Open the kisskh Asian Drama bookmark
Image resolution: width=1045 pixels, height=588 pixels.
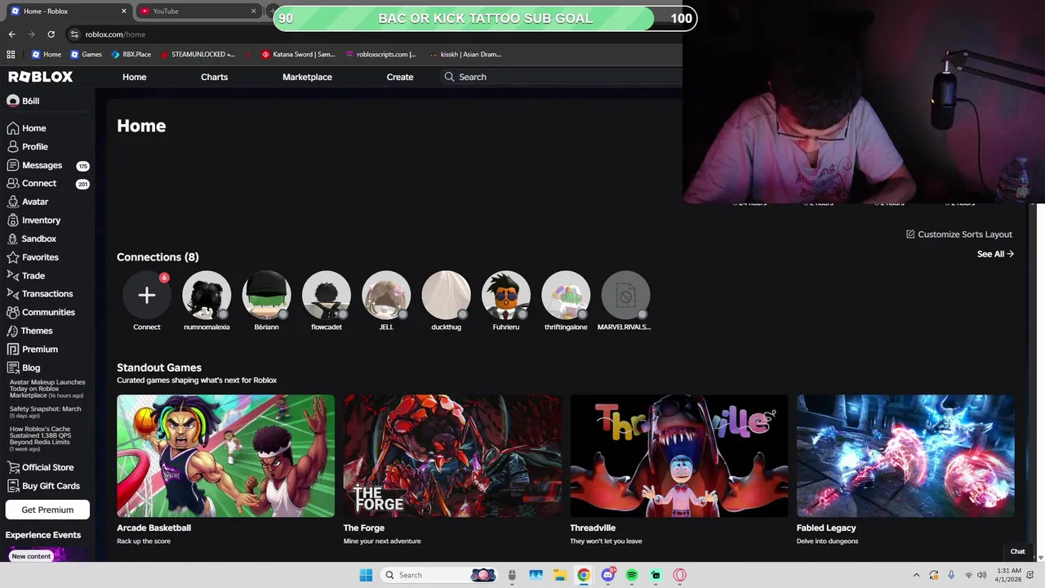coord(465,54)
